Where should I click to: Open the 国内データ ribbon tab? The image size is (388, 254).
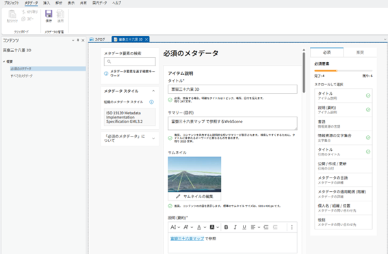[100, 3]
